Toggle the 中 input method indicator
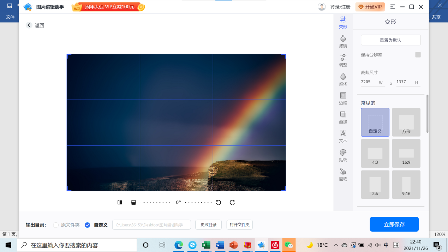 [386, 245]
